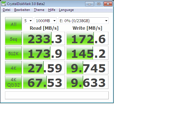Select the 4K QD32 write result 9.633
This screenshot has width=172, height=129.
click(x=87, y=82)
